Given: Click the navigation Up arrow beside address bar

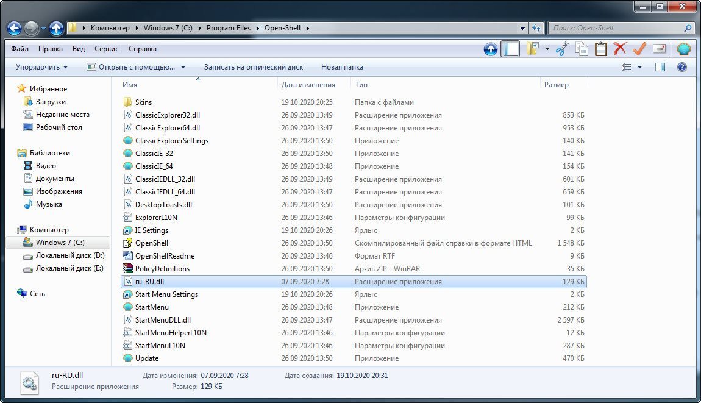Looking at the screenshot, I should click(x=56, y=28).
